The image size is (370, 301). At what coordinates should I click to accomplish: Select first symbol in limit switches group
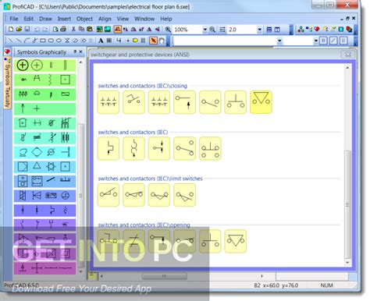[x=109, y=195]
